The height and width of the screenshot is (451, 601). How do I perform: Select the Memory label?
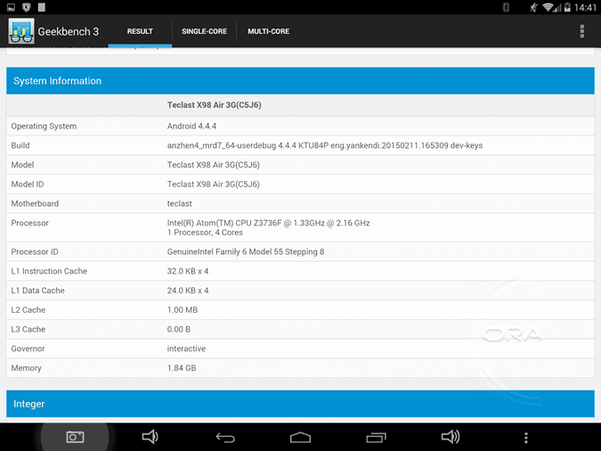click(26, 368)
